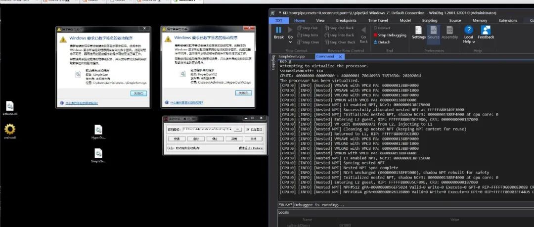
Task: Switch to the Extensions ribbon tab
Action: pyautogui.click(x=508, y=20)
